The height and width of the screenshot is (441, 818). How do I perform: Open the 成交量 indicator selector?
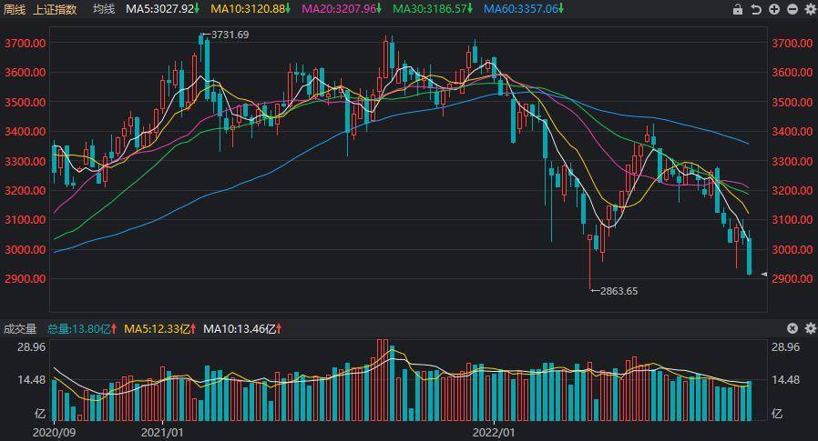(x=18, y=328)
